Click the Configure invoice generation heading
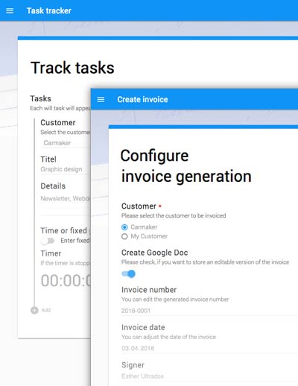This screenshot has width=298, height=386. tap(186, 166)
